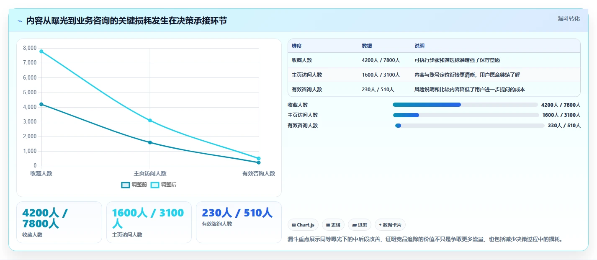Toggle the 调整后 legend swatch
597x260 pixels.
[155, 185]
